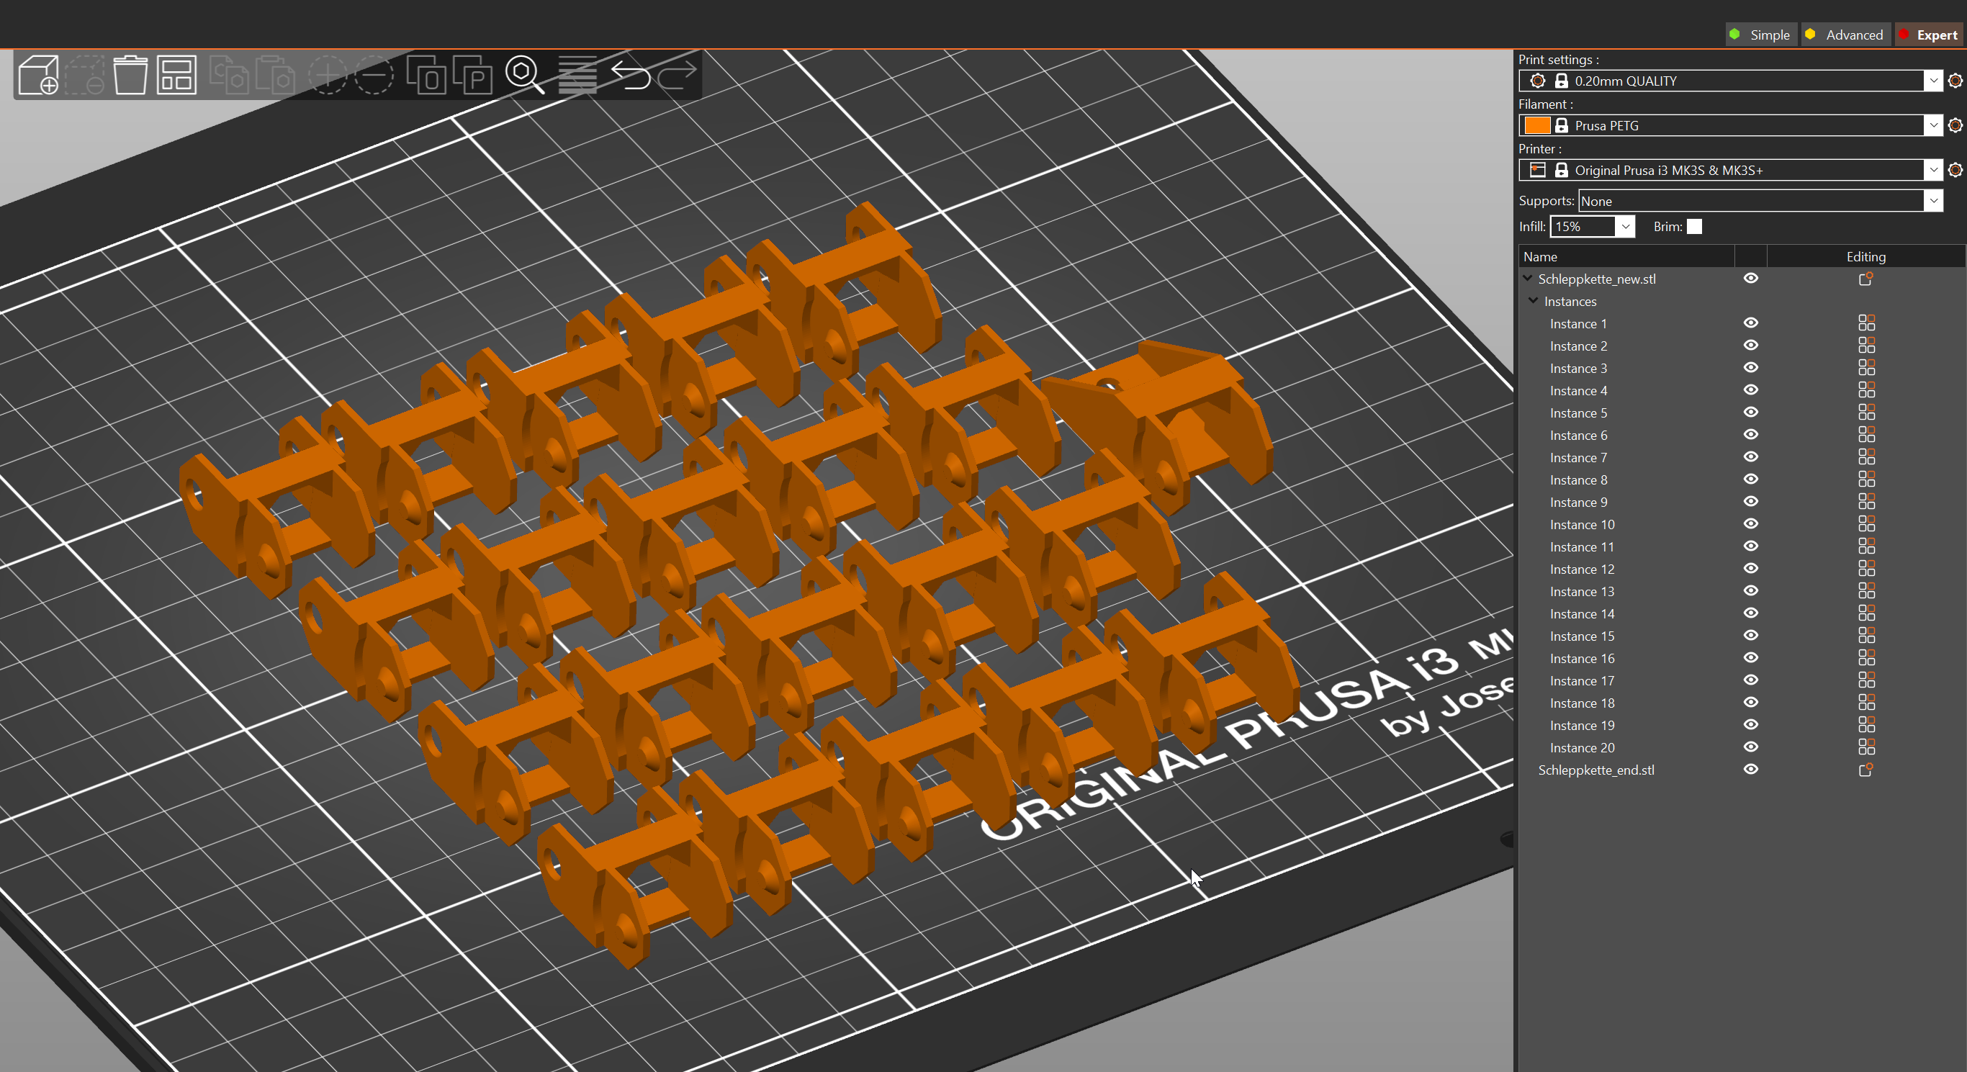Click the Split to objects icon
Viewport: 1967px width, 1072px height.
point(426,75)
